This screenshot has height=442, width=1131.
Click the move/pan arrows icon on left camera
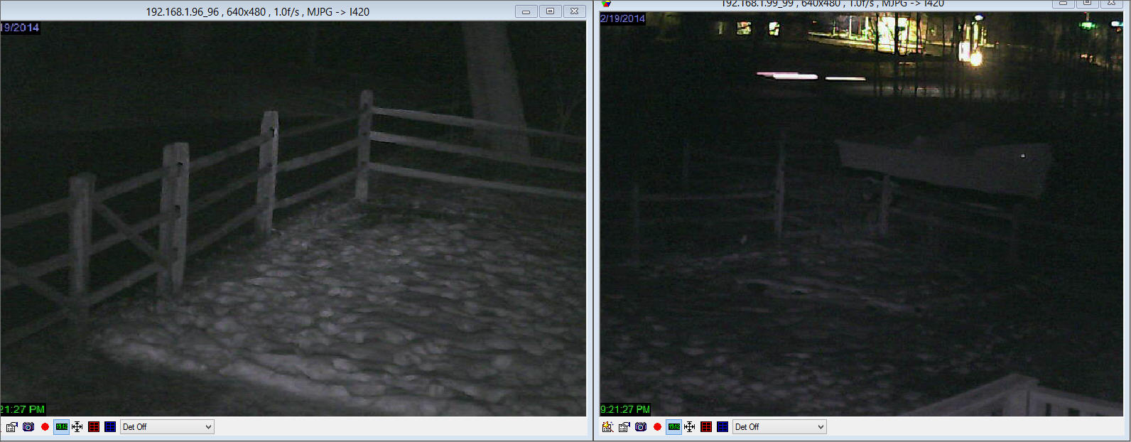coord(77,427)
